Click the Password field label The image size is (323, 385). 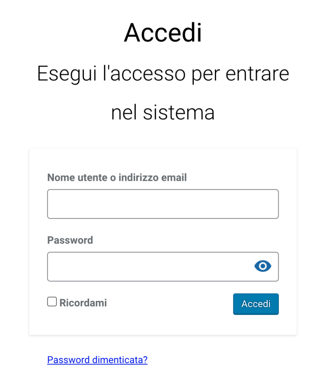click(70, 240)
